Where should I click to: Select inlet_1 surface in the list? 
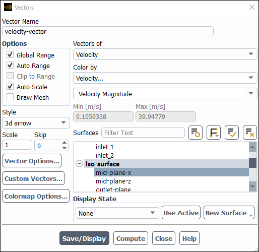click(x=105, y=147)
